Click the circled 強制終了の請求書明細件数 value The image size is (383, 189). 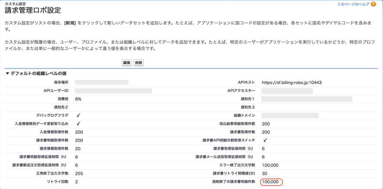(270, 182)
